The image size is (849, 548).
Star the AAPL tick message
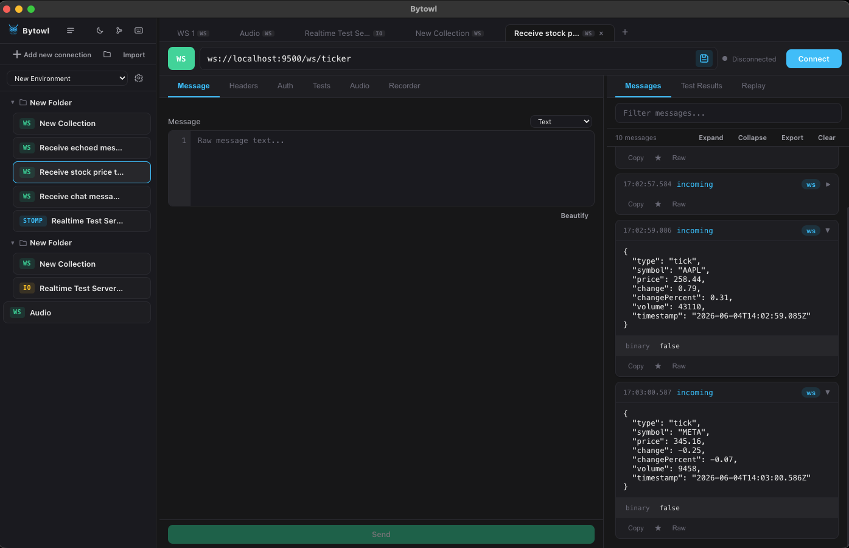(658, 366)
